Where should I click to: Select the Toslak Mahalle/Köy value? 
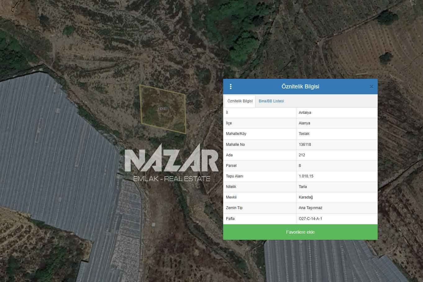coord(304,134)
